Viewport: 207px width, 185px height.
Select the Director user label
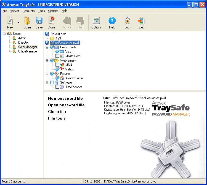(23, 43)
